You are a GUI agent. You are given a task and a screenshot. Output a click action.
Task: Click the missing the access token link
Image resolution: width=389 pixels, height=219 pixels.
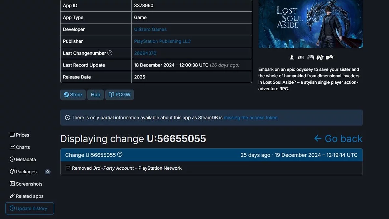point(251,117)
